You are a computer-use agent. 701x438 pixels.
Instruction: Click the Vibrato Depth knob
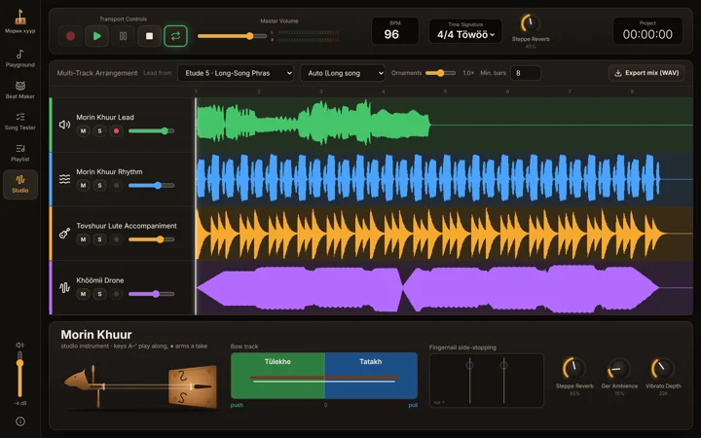pos(663,368)
